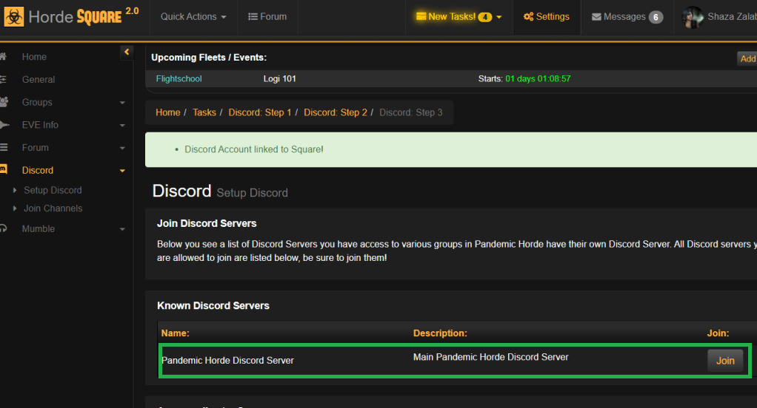This screenshot has height=408, width=757.
Task: Click the Logi 101 event text
Action: pyautogui.click(x=279, y=78)
